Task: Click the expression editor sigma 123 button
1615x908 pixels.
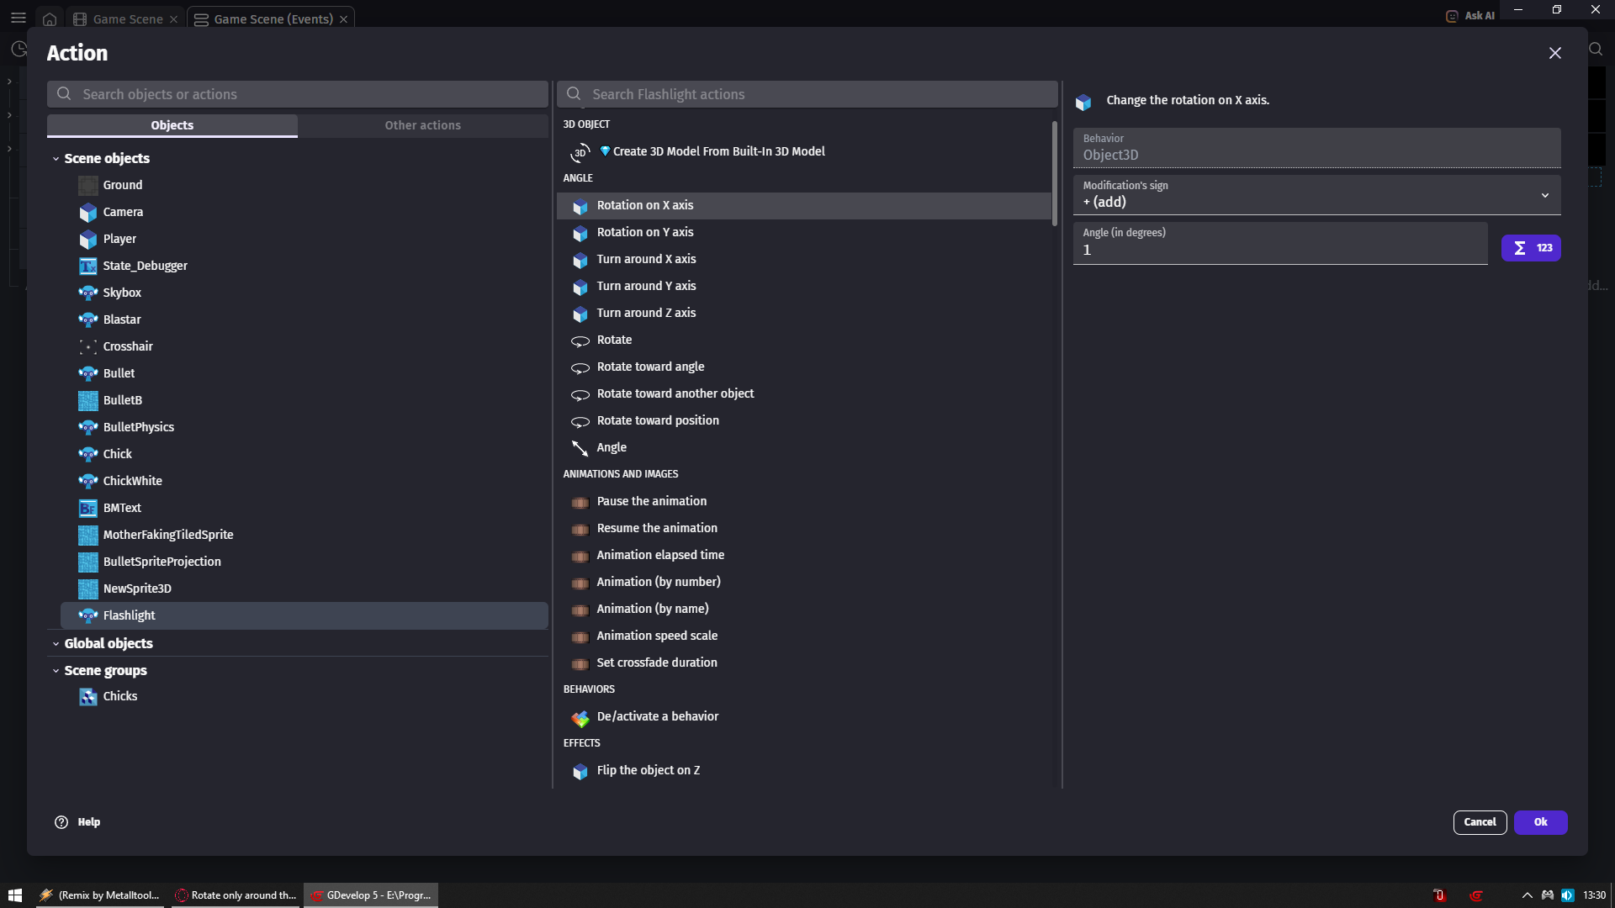Action: pyautogui.click(x=1530, y=248)
